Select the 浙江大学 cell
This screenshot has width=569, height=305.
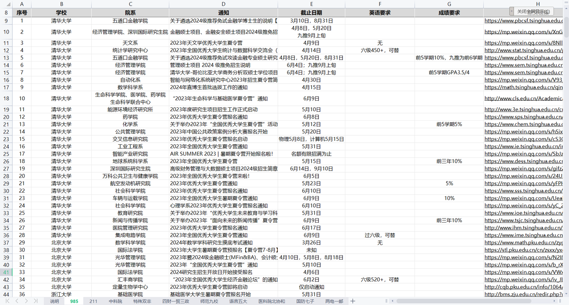point(61,294)
